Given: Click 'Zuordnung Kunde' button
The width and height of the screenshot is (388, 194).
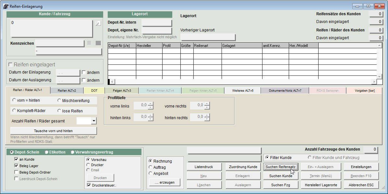Looking at the screenshot, I should click(x=243, y=167).
